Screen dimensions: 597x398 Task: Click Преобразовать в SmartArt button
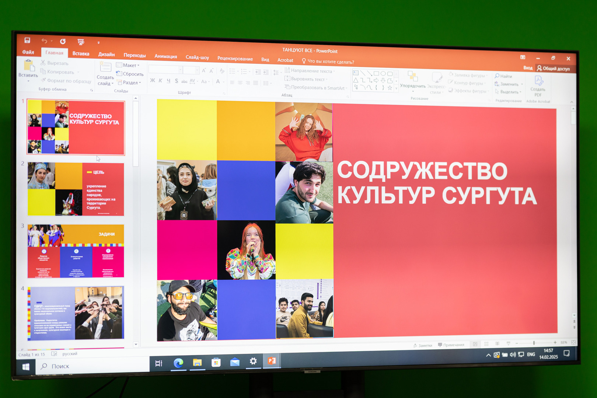[x=315, y=87]
